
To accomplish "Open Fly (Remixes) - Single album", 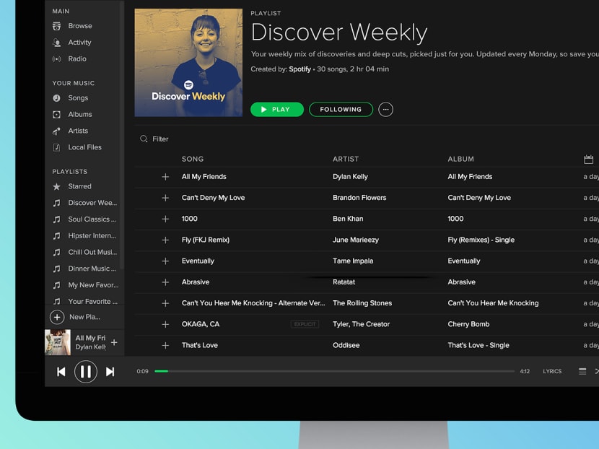I will 481,240.
